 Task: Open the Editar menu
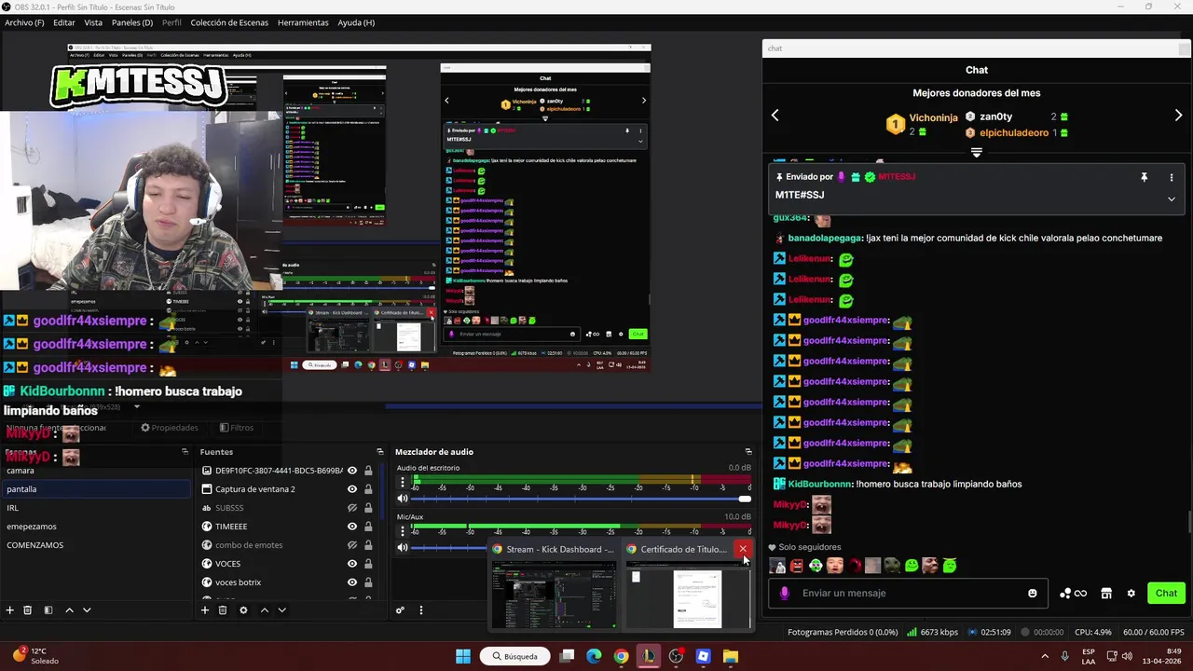click(x=64, y=22)
